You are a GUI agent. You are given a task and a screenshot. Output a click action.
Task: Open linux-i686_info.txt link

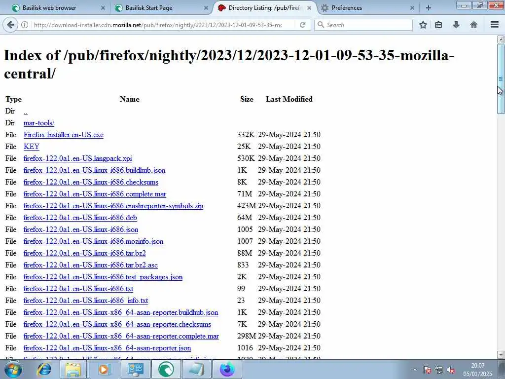86,301
